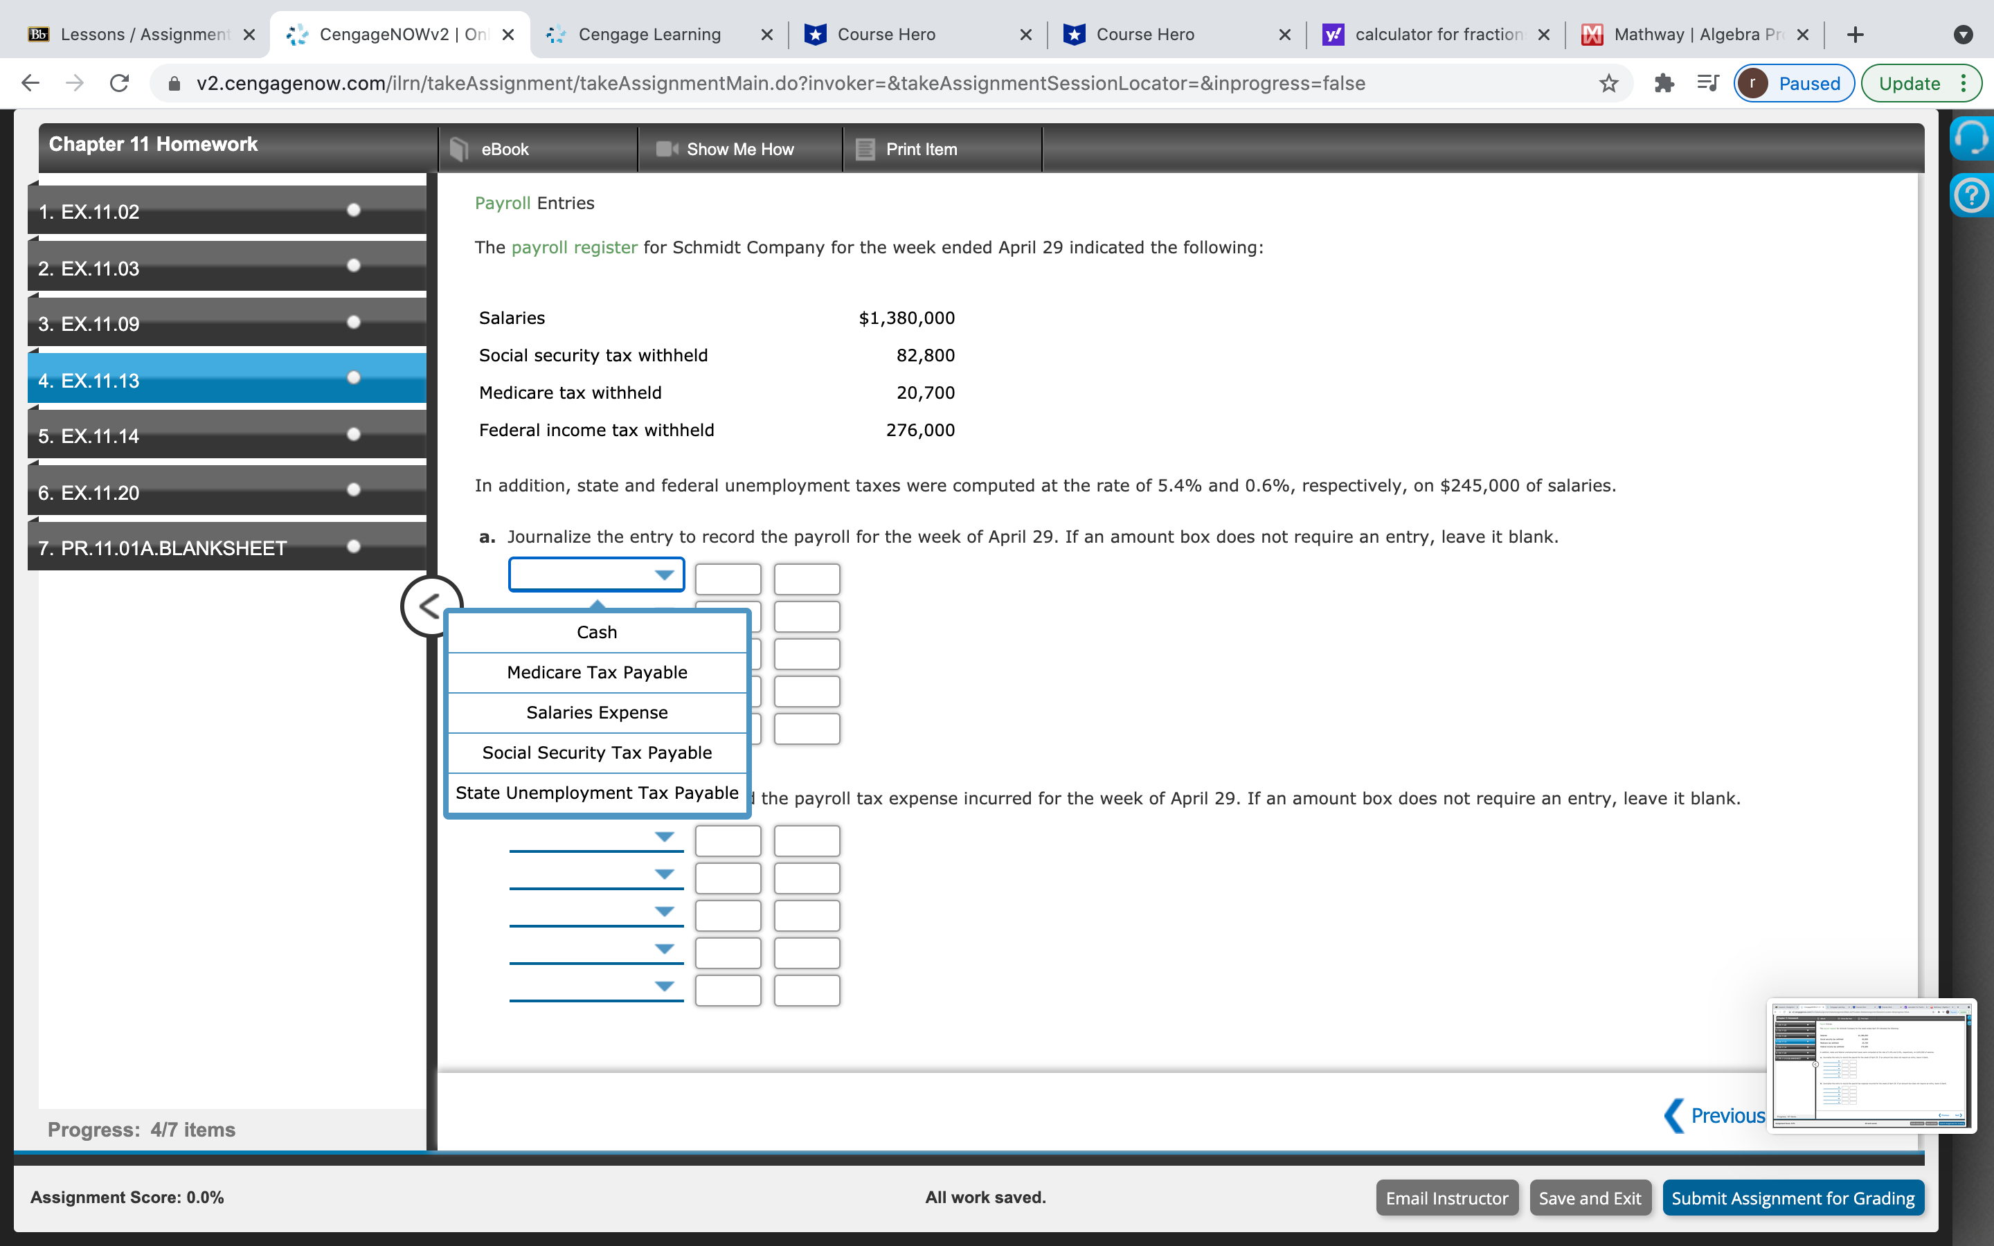Click the Save and Exit button
This screenshot has width=1994, height=1246.
coord(1590,1198)
